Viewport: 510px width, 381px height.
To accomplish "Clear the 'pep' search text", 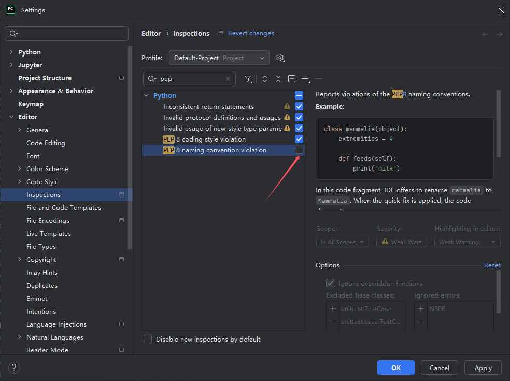I will click(228, 79).
